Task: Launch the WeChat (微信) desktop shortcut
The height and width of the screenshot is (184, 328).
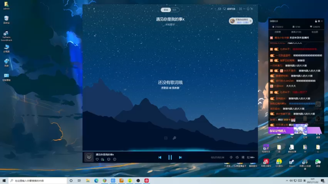Action: click(318, 163)
